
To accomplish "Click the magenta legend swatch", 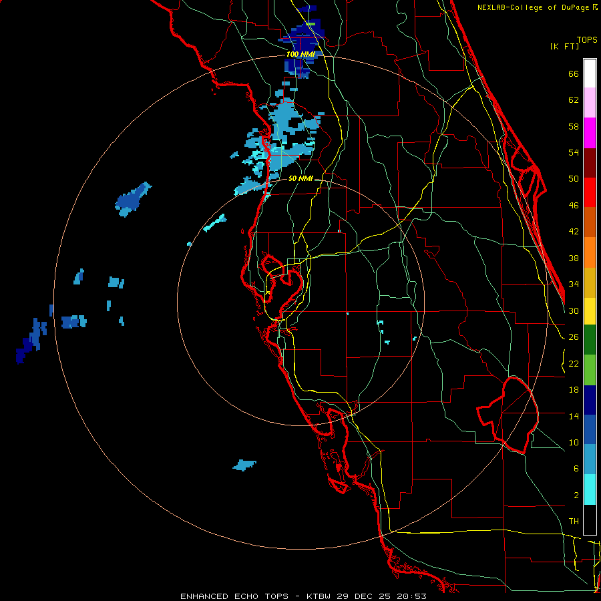I will tap(590, 133).
